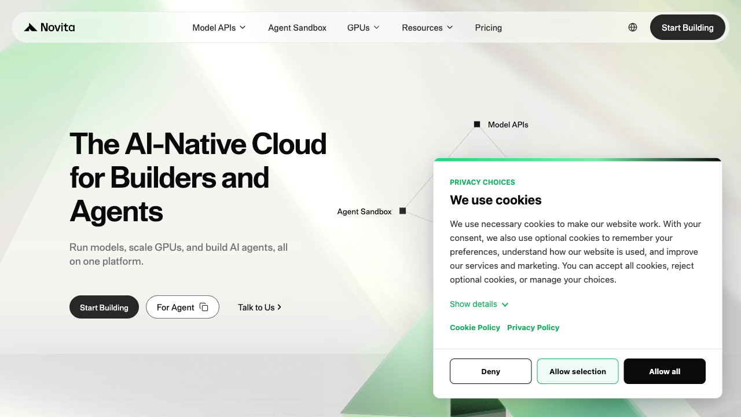The image size is (741, 417).
Task: Go to Agent Sandbox page
Action: point(297,27)
